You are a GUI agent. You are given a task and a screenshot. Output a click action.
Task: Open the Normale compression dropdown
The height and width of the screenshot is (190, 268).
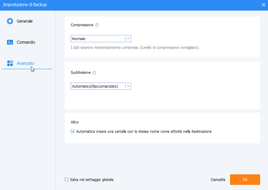(101, 39)
